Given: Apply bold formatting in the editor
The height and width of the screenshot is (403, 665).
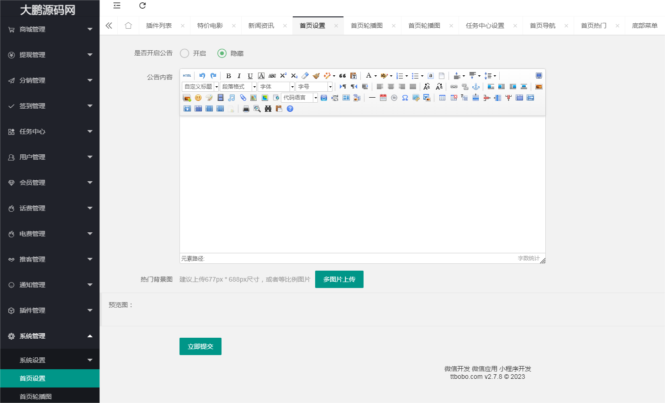Looking at the screenshot, I should click(x=228, y=75).
